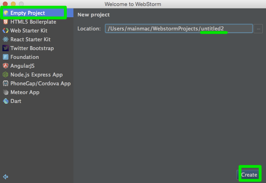
Task: Click the PhoneGap/Cordova robot icon
Action: 6,83
